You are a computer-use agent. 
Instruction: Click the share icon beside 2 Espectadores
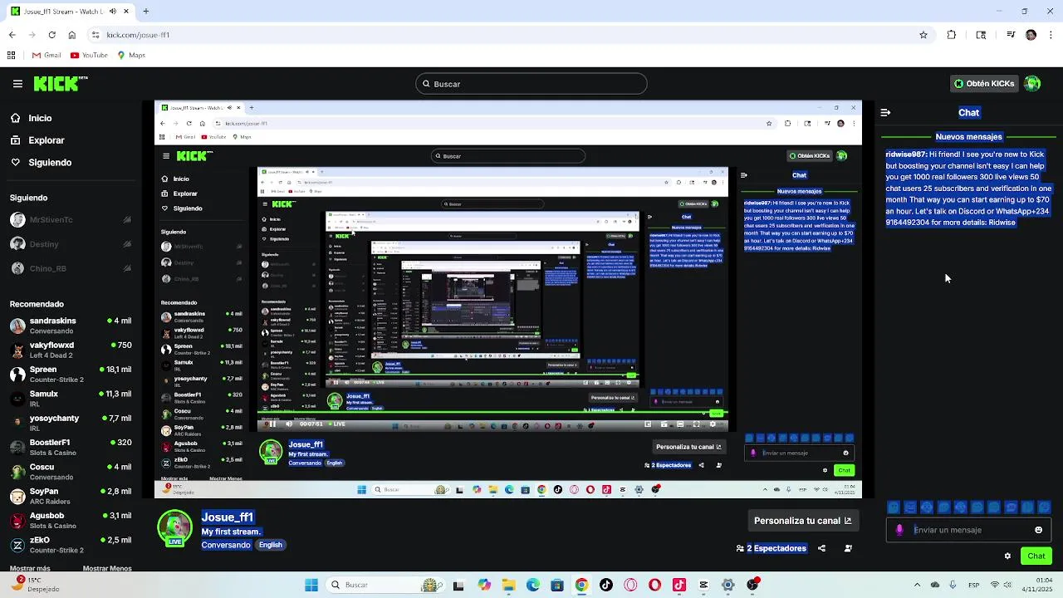coord(821,548)
